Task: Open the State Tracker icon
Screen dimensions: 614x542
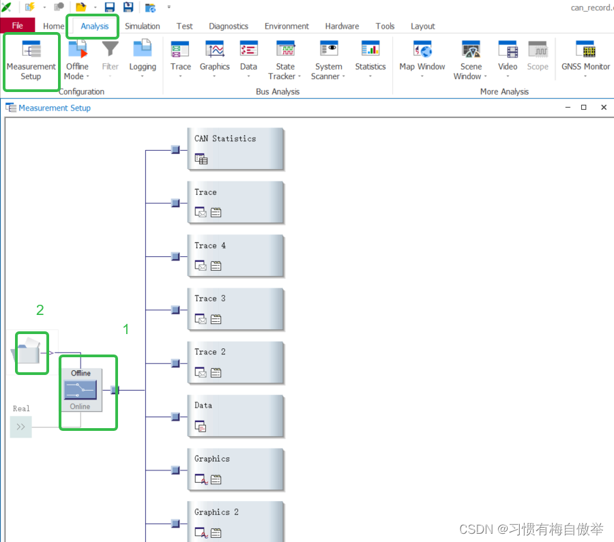Action: coord(285,49)
